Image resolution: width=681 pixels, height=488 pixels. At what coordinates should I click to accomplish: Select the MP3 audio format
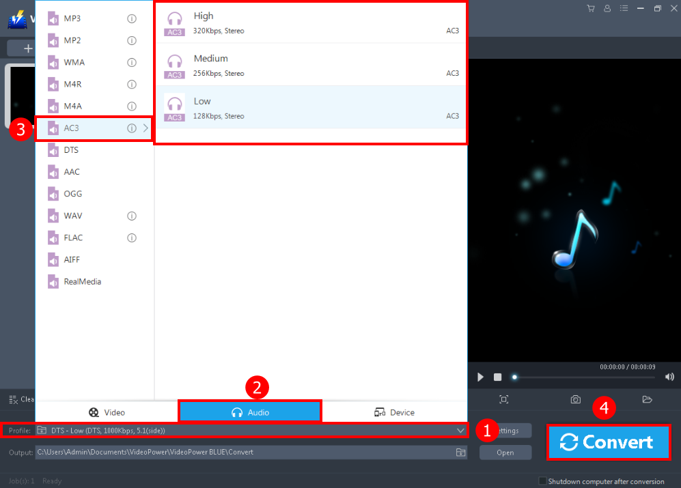[75, 18]
